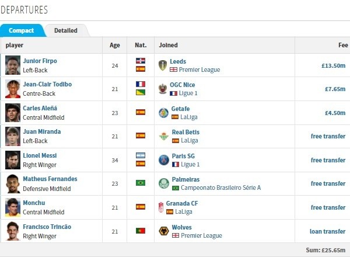Click the Leeds club crest icon
Viewport: 350px width, 257px height.
[163, 65]
